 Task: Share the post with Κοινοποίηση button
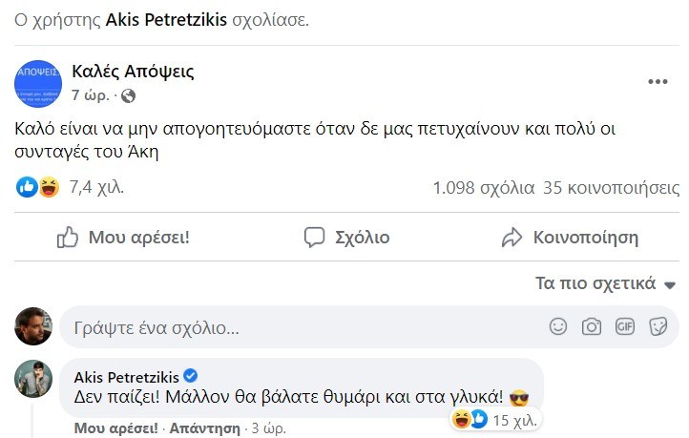tap(570, 238)
